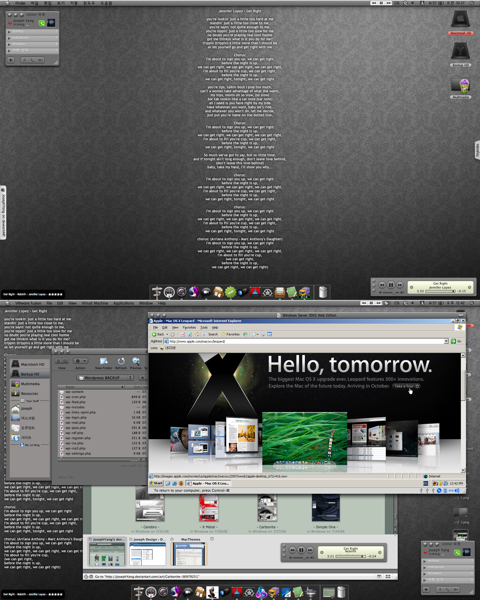Click the Windows tray security shield icon
The height and width of the screenshot is (600, 480).
click(441, 483)
